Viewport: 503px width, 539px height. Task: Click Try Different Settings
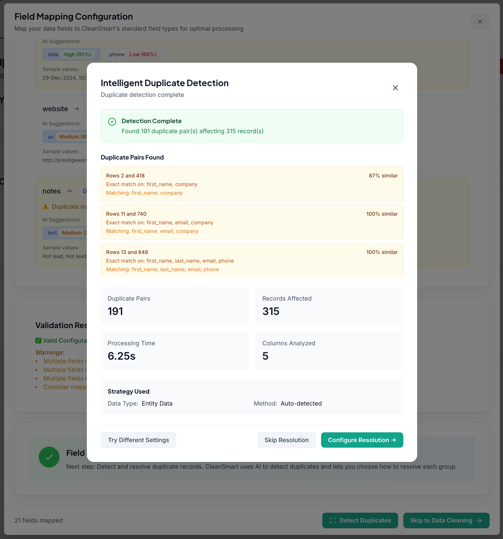point(138,440)
